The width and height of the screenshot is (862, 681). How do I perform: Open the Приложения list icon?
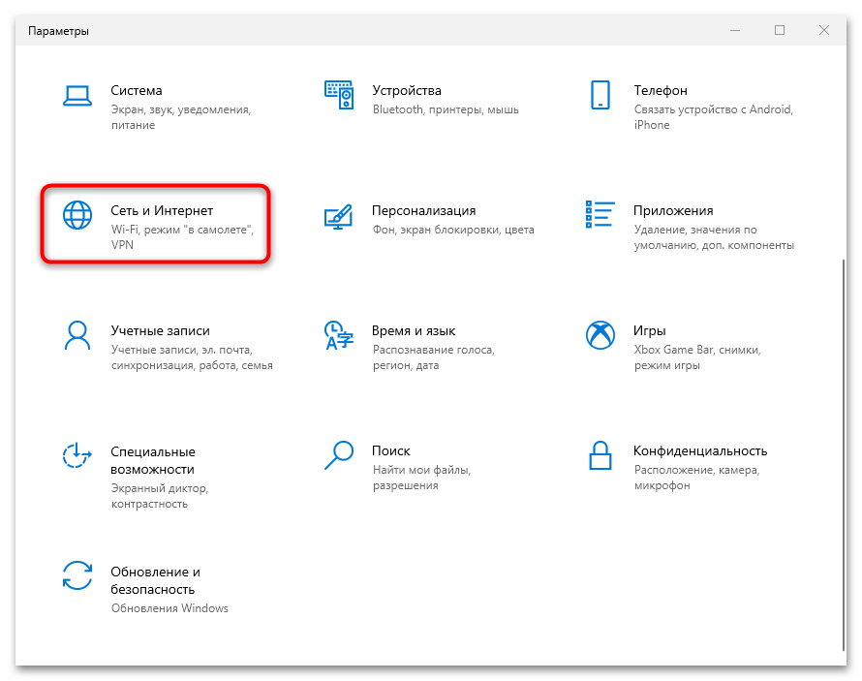[x=600, y=214]
